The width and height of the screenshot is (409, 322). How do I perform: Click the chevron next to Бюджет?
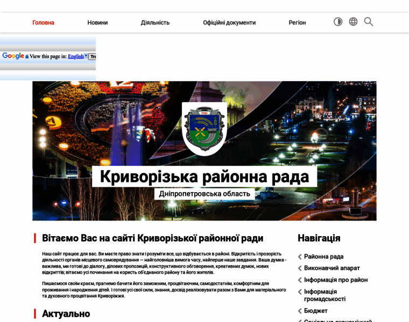coord(300,311)
